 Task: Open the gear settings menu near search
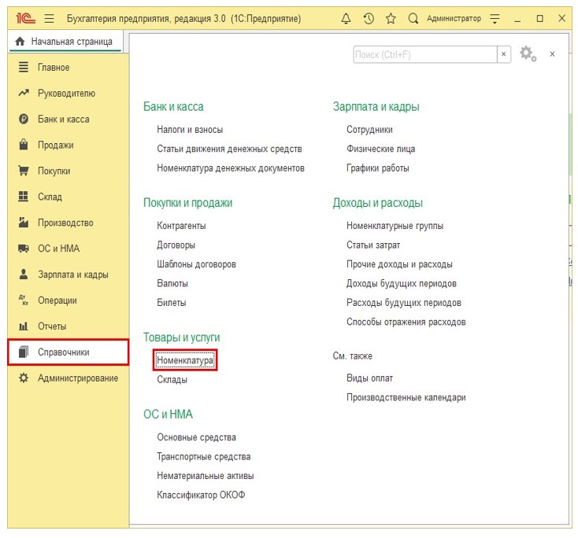click(x=527, y=54)
